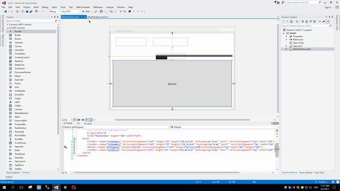
Task: Select MainWindow.xaml in Solution Explorer
Action: tap(302, 49)
